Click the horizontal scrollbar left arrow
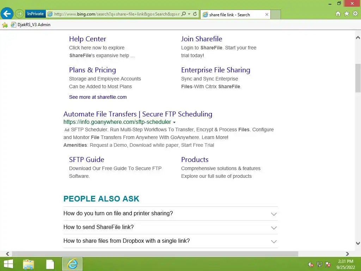 [8, 254]
